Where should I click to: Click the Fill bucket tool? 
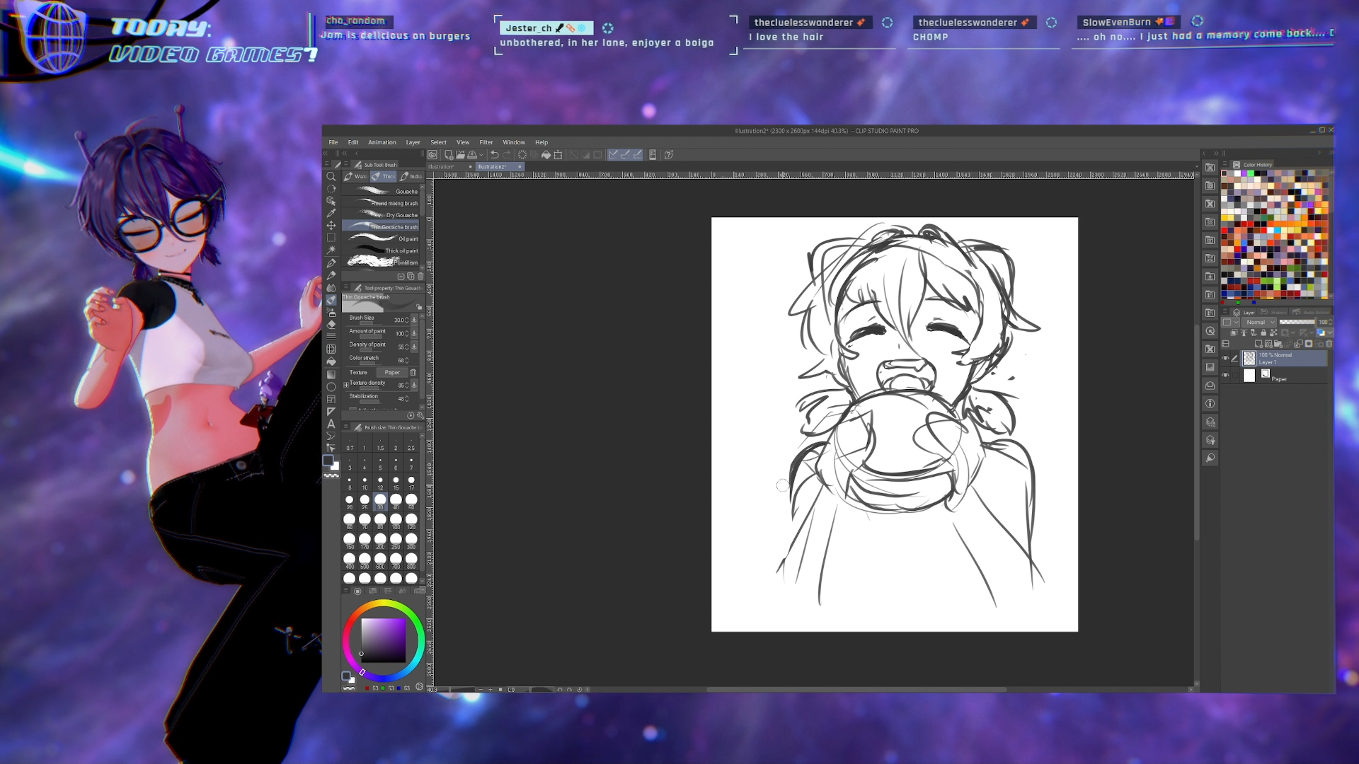(331, 361)
